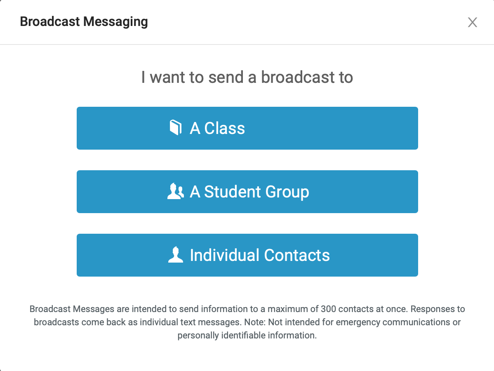494x371 pixels.
Task: Click the book icon beside A Class
Action: tap(176, 128)
